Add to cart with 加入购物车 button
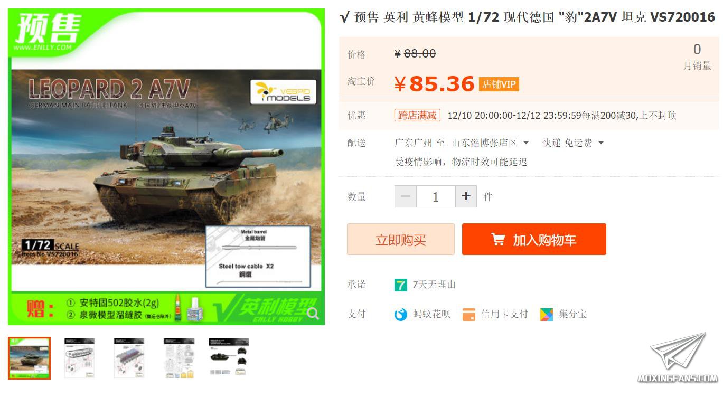This screenshot has width=723, height=397. coord(534,239)
